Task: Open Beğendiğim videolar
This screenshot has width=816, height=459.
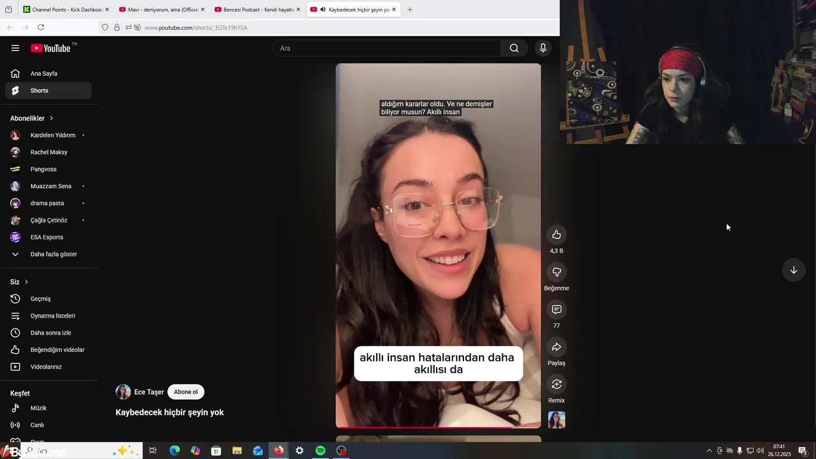Action: (x=48, y=350)
